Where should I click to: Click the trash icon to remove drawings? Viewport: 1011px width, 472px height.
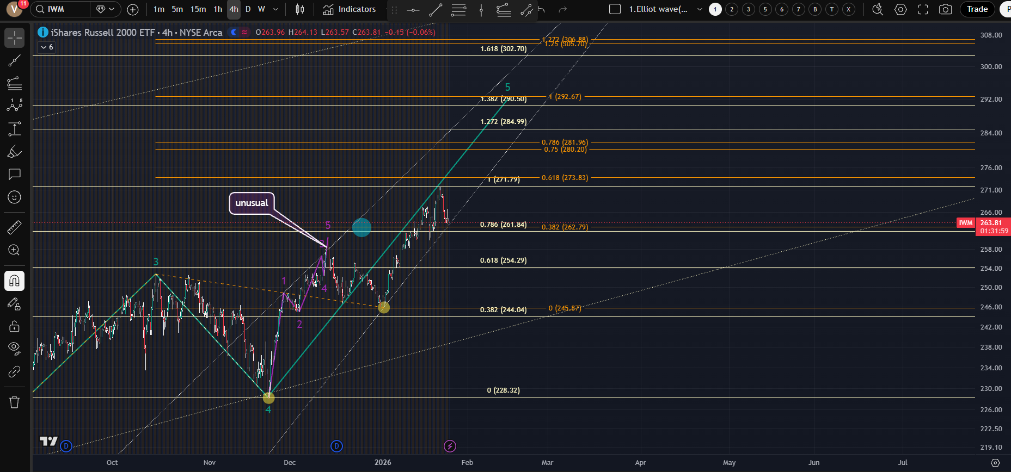(x=15, y=402)
